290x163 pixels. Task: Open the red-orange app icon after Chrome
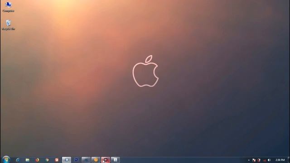click(57, 160)
